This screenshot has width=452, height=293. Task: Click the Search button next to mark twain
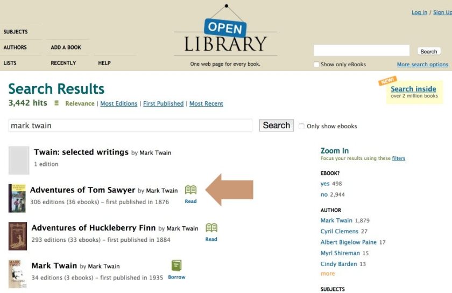click(277, 125)
